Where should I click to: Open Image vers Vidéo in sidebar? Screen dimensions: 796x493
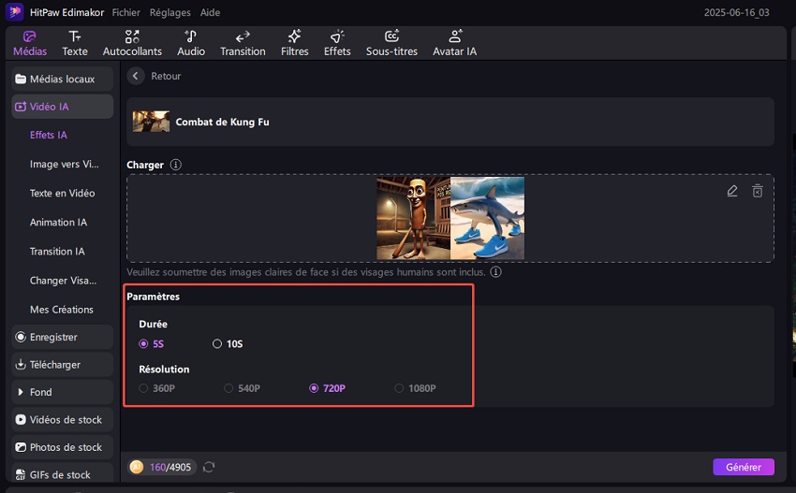point(64,165)
